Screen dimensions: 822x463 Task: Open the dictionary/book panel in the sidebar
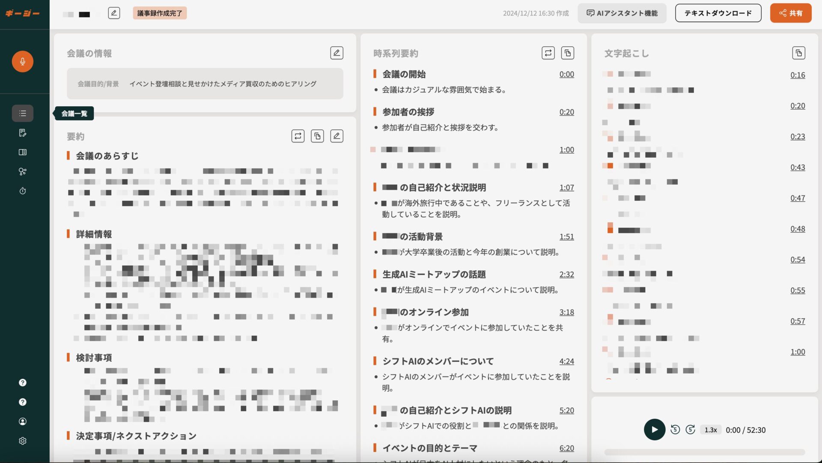[22, 152]
